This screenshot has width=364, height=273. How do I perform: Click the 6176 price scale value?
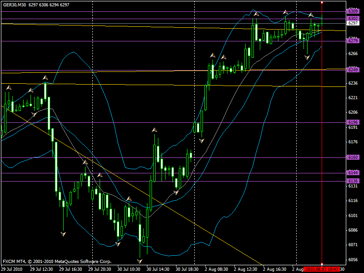point(353,142)
